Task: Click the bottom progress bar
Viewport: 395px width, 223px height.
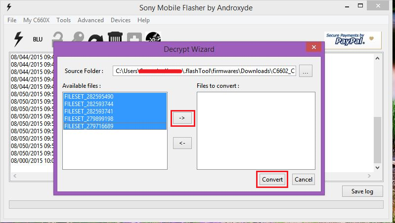Action: (x=196, y=204)
